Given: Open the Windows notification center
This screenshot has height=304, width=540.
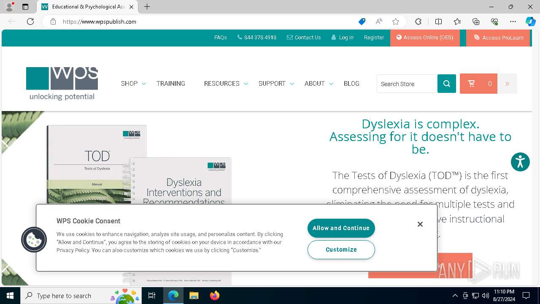Looking at the screenshot, I should point(526,296).
